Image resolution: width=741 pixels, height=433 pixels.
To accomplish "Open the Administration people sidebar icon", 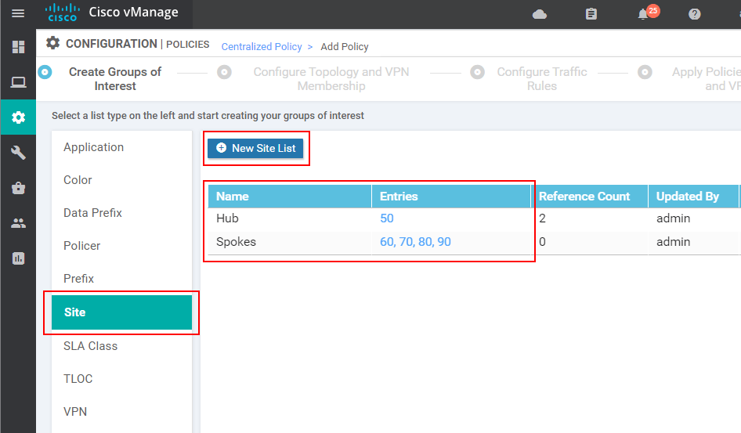I will point(18,223).
